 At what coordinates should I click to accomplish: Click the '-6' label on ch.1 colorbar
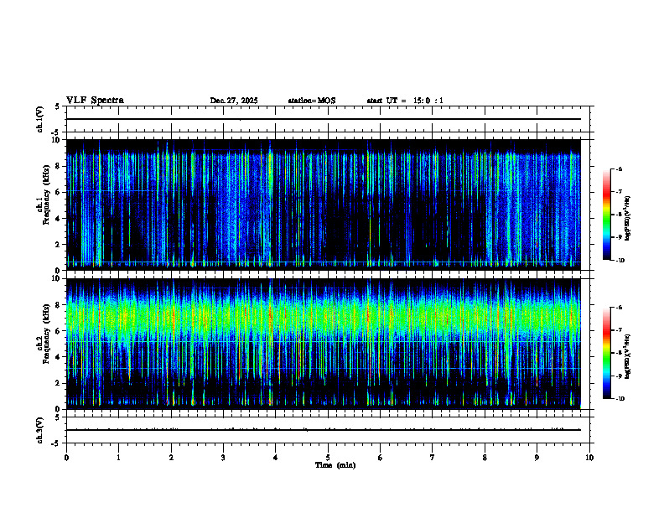click(x=619, y=168)
